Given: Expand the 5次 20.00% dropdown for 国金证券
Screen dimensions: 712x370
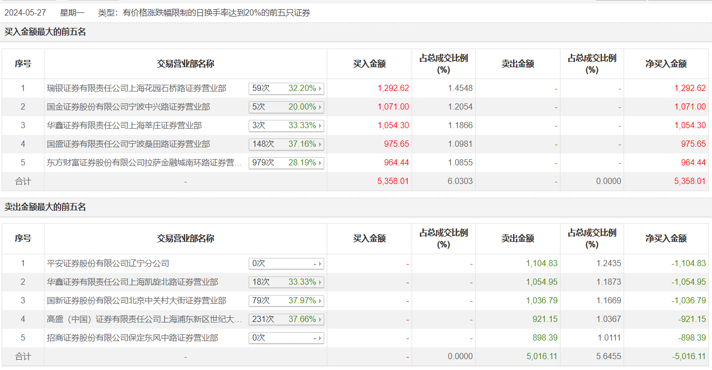Looking at the screenshot, I should click(286, 107).
